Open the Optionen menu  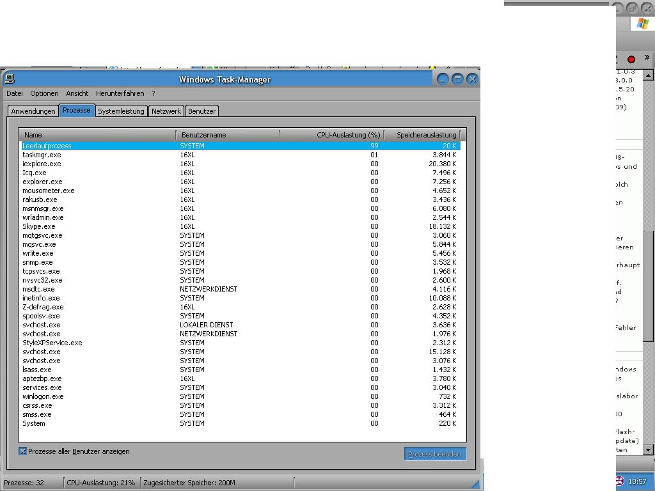point(44,93)
